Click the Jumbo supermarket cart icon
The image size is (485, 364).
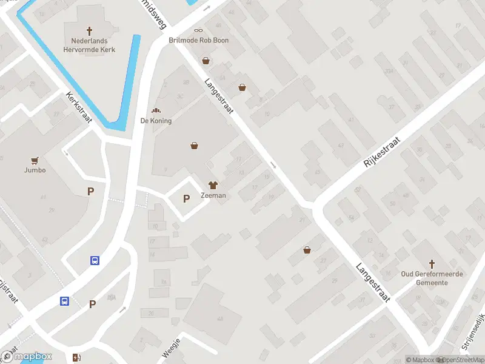tap(35, 161)
